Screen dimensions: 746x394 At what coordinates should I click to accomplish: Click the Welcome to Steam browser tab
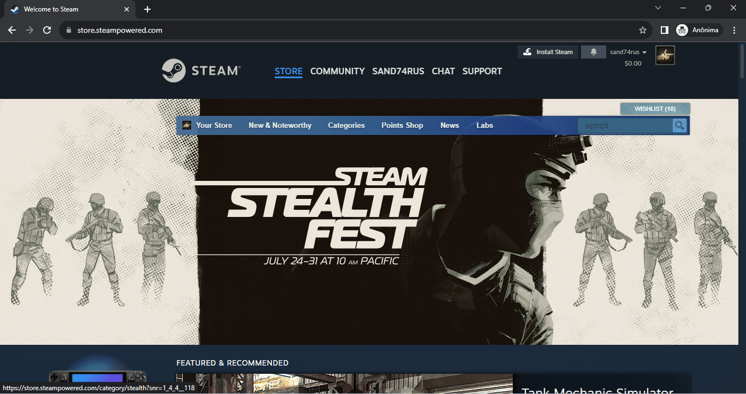pos(71,9)
